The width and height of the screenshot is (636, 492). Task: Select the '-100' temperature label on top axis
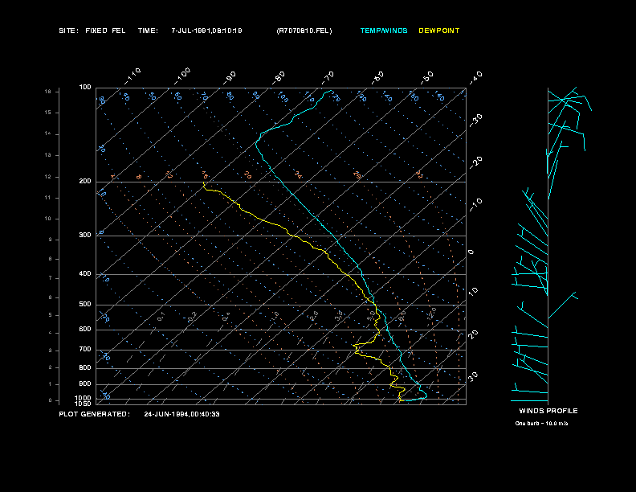click(x=182, y=76)
